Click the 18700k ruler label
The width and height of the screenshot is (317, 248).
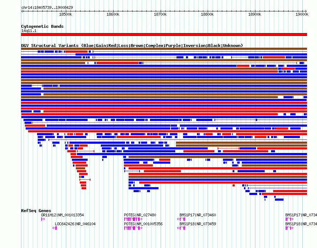pos(160,14)
